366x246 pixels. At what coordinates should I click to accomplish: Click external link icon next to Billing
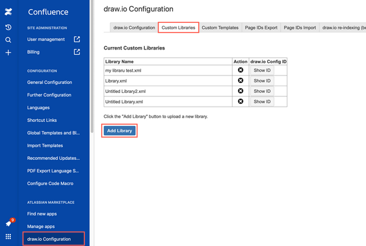[x=77, y=52]
